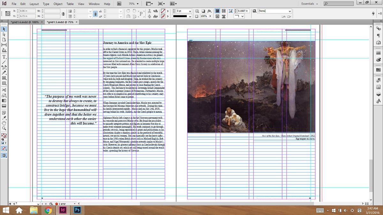Switch to the grid1.6.indd tab
The height and width of the screenshot is (215, 383).
click(x=26, y=22)
